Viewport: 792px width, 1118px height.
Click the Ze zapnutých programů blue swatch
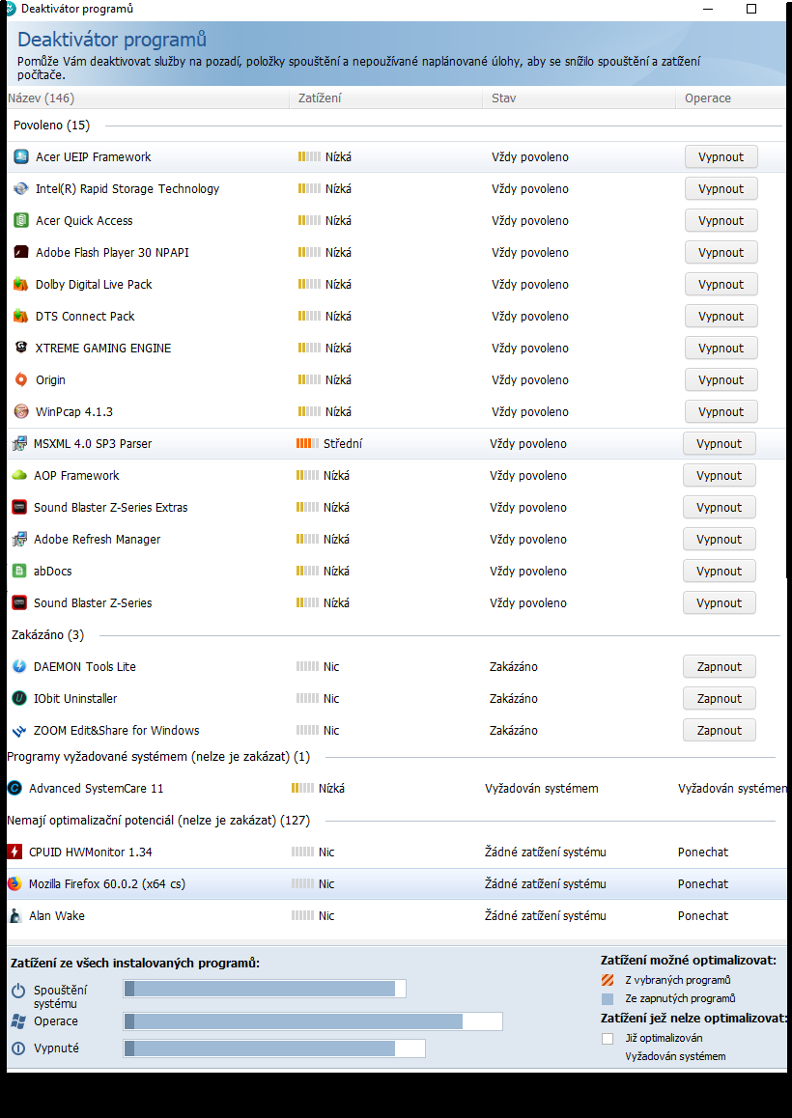(608, 999)
